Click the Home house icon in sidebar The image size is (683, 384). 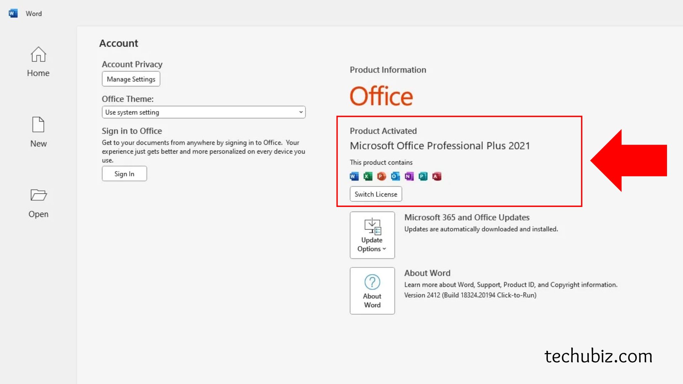click(38, 54)
